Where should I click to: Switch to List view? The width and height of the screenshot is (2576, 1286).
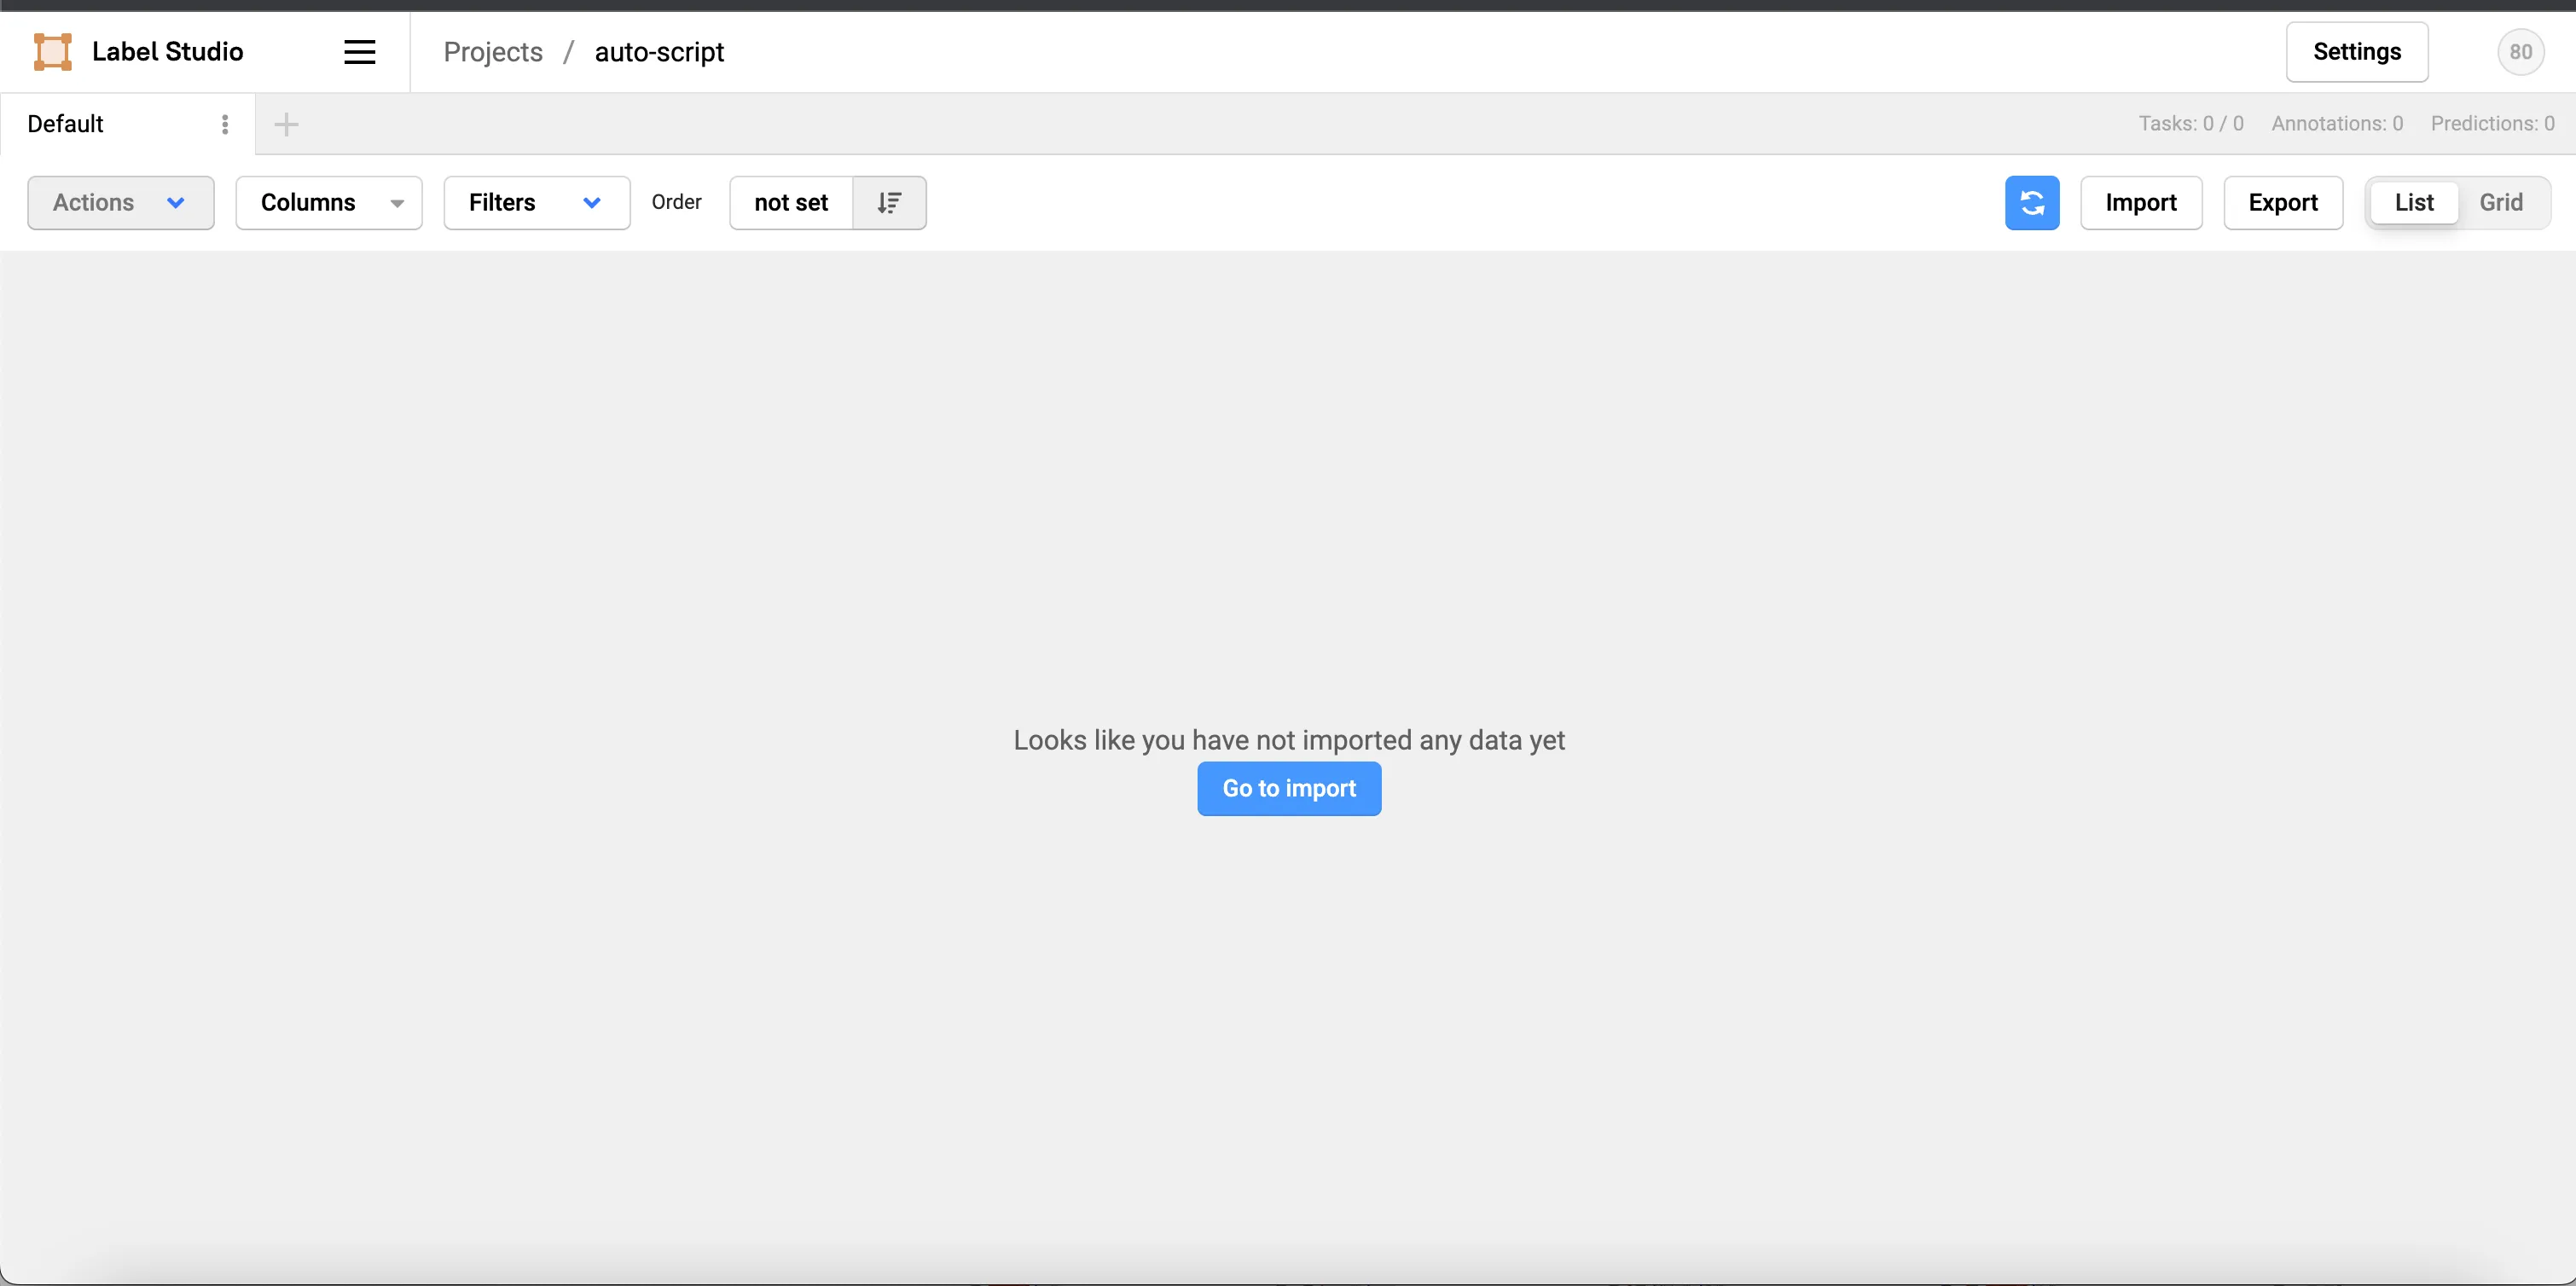[2413, 203]
